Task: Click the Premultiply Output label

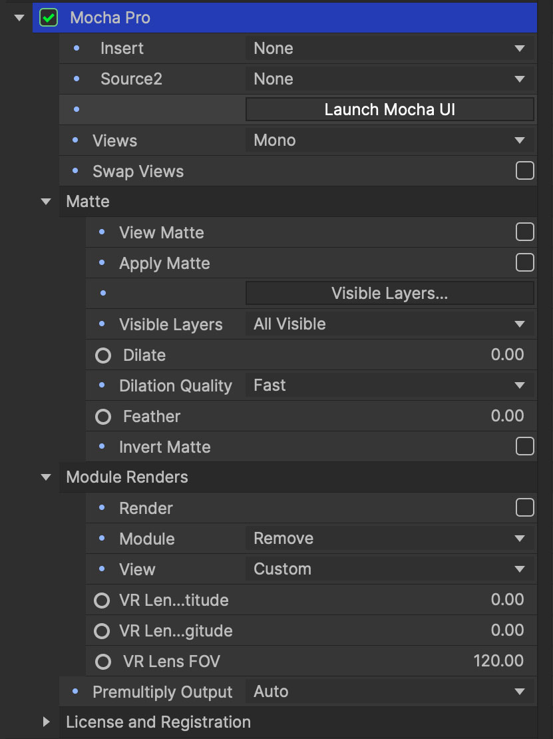Action: pyautogui.click(x=162, y=692)
